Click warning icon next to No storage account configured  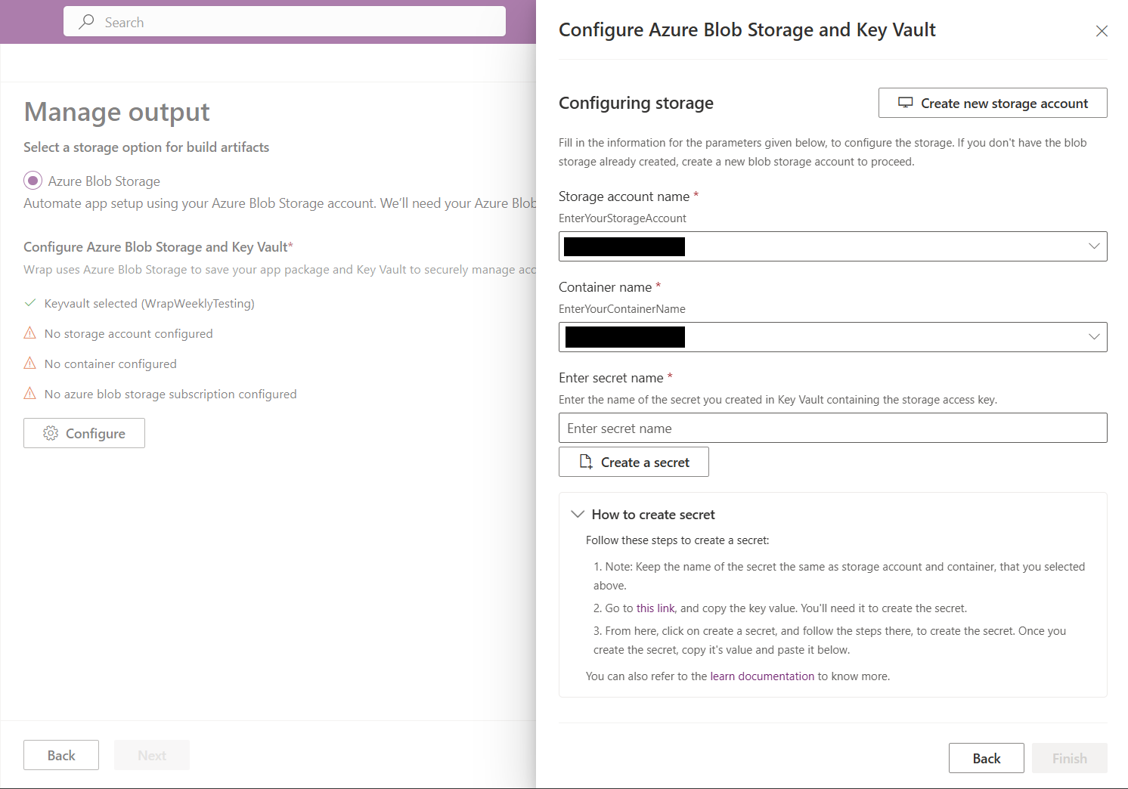click(30, 333)
